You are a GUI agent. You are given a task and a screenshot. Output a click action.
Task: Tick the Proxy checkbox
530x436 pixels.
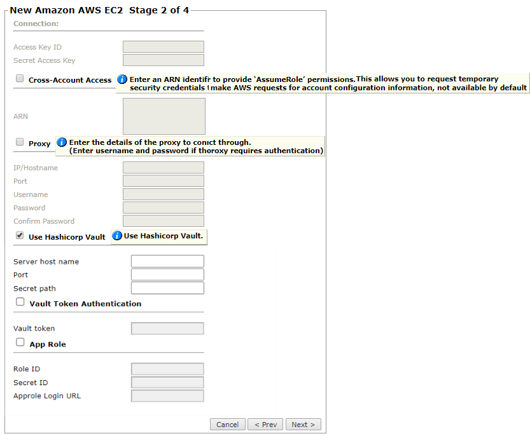20,142
